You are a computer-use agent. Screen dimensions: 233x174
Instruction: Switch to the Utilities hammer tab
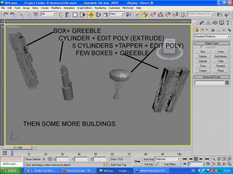click(x=228, y=23)
